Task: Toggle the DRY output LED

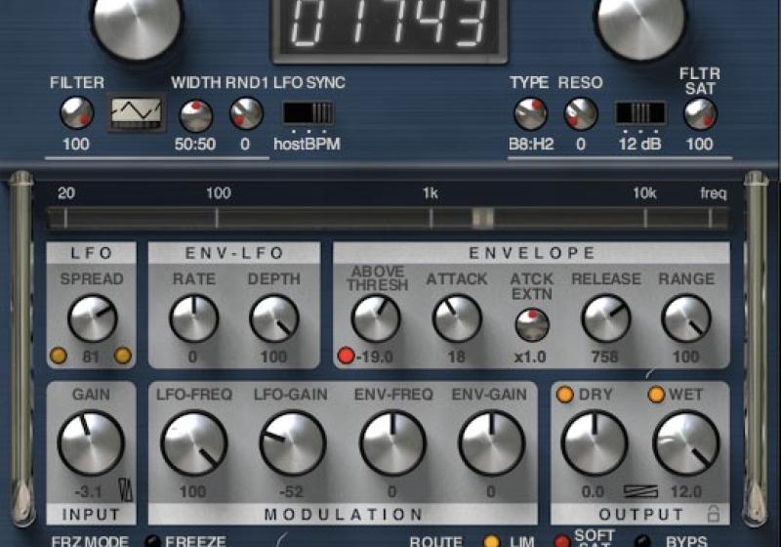Action: [x=565, y=394]
